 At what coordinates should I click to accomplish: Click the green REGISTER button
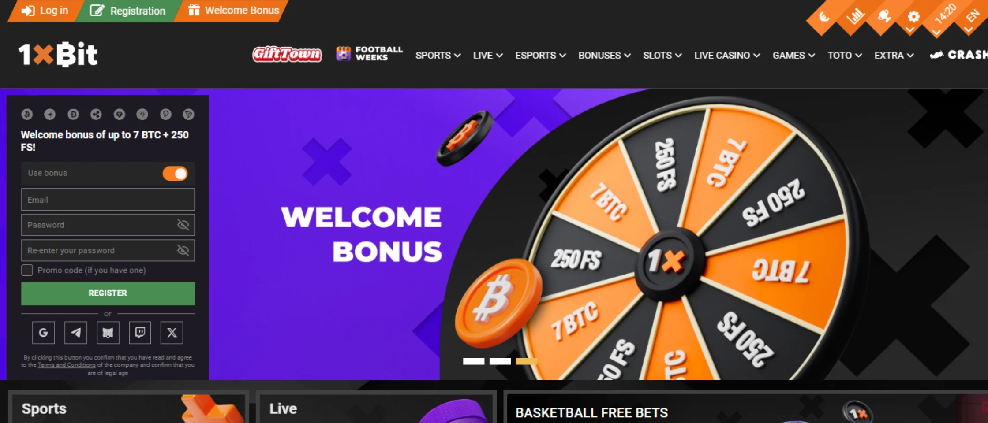[108, 293]
